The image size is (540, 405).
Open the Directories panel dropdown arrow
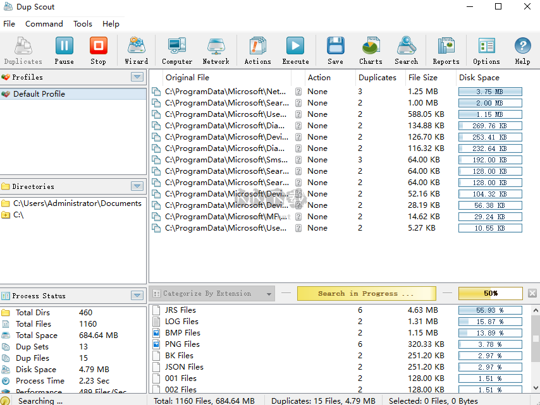pyautogui.click(x=137, y=186)
